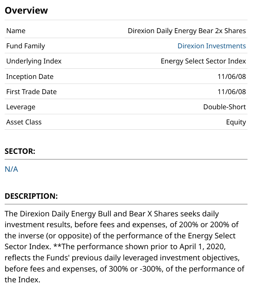Click the date value in the First Trade Date row
Image resolution: width=254 pixels, height=295 pixels.
(x=231, y=92)
